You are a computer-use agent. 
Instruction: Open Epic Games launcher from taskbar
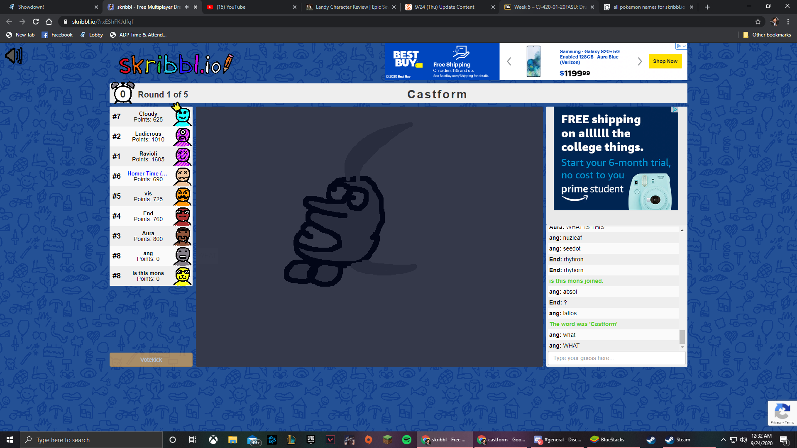311,440
